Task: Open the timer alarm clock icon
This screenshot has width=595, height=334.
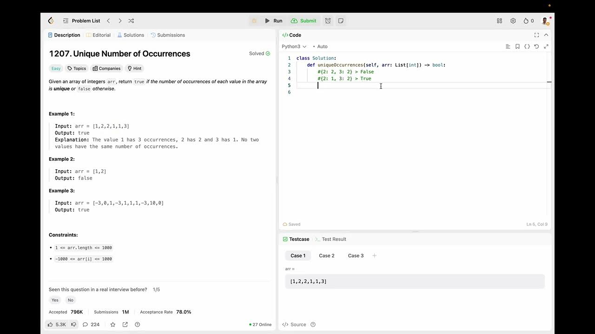Action: pos(328,21)
